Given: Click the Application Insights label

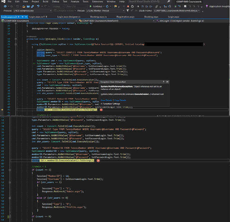Looking at the screenshot, I should click(x=220, y=6).
